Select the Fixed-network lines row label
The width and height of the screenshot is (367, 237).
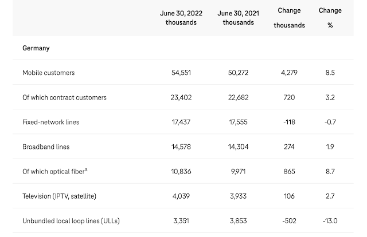[50, 123]
